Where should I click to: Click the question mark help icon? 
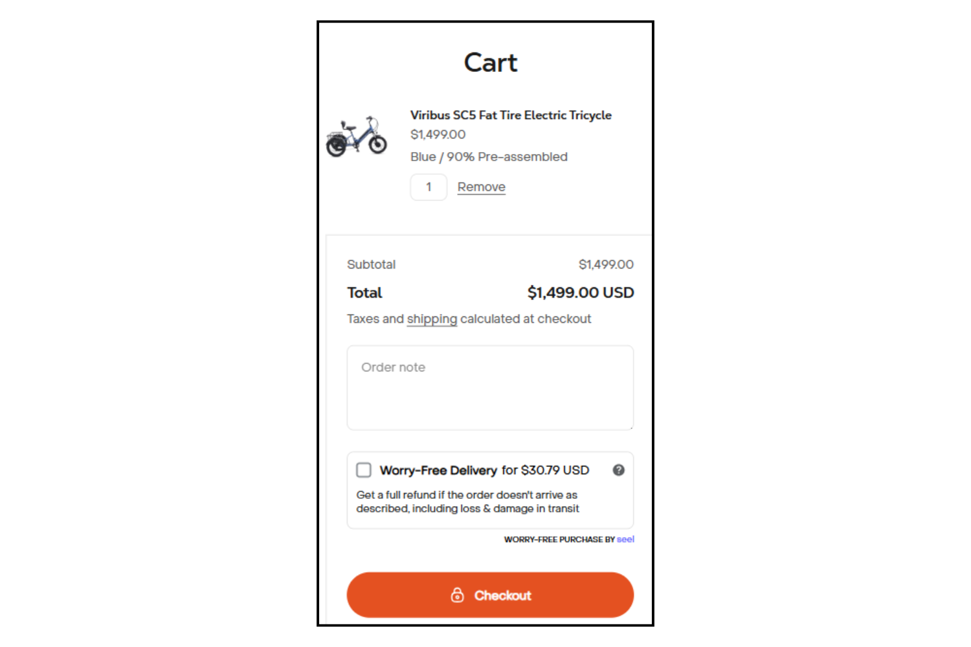point(618,470)
